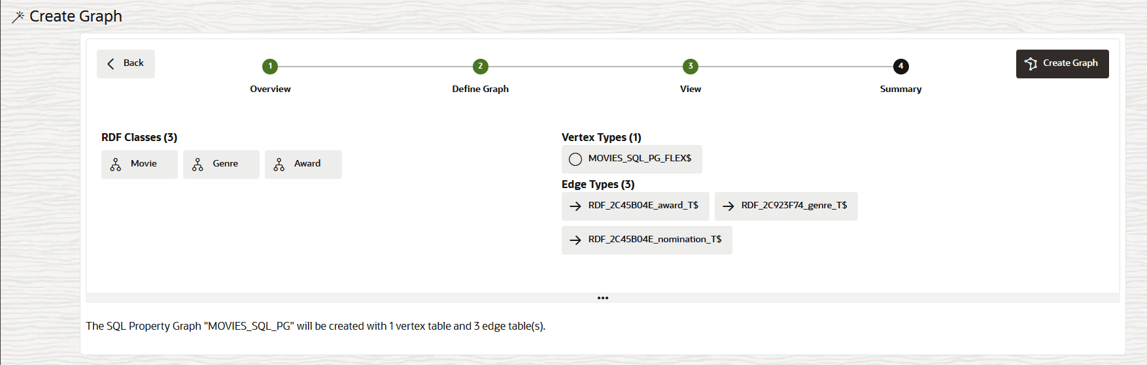Image resolution: width=1147 pixels, height=365 pixels.
Task: Click the Summary step label
Action: pyautogui.click(x=901, y=89)
